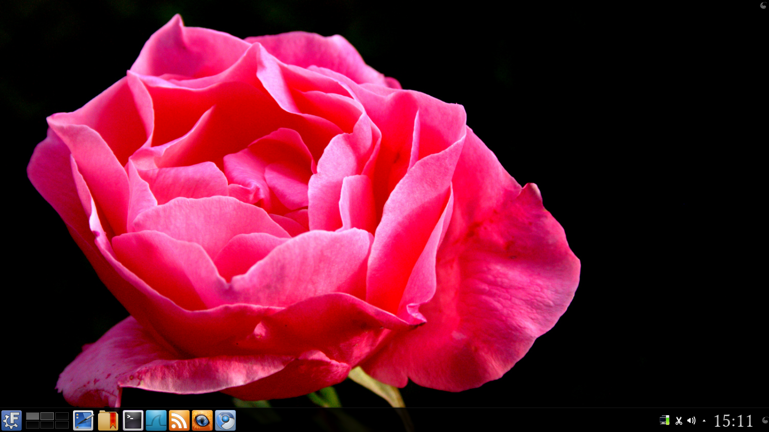Click the volume speaker tray icon
The width and height of the screenshot is (769, 432).
(x=691, y=420)
